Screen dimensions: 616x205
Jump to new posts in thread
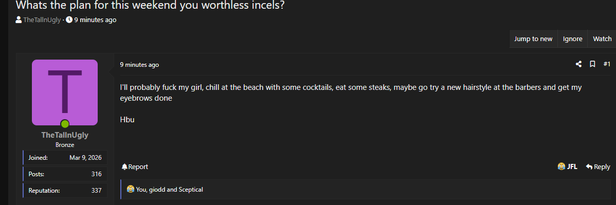(x=533, y=39)
